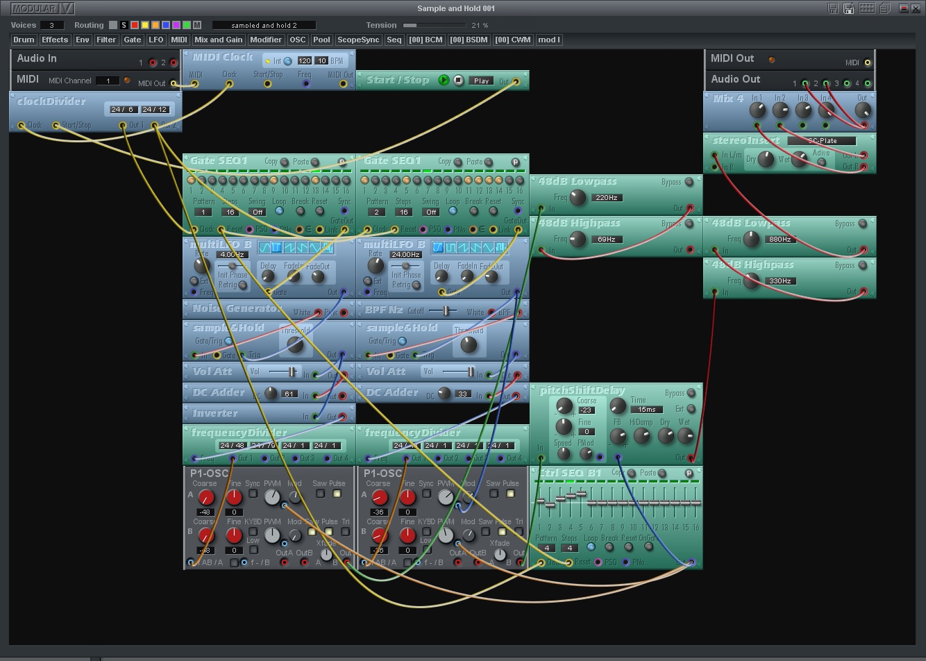Screen dimensions: 926x661
Task: Click the Play label on Start/Stop module
Action: (482, 81)
